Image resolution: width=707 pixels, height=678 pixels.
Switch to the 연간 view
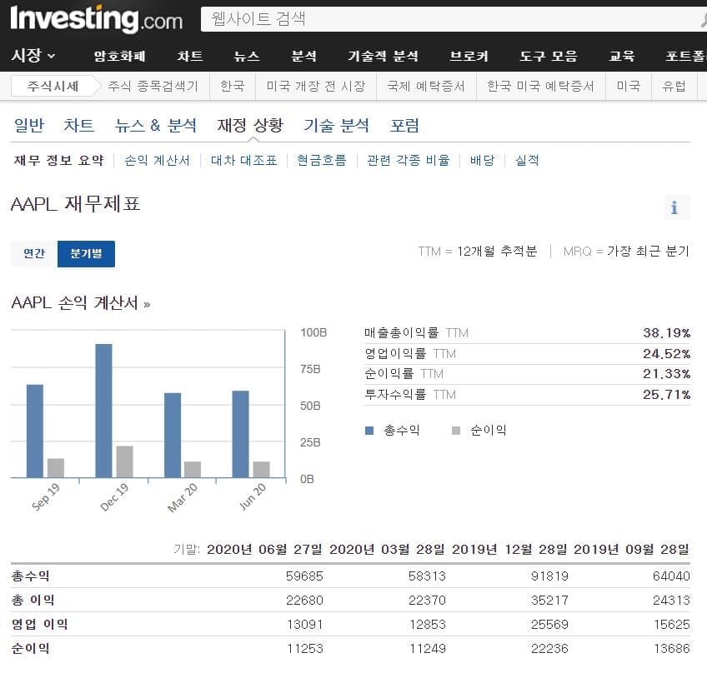coord(33,254)
